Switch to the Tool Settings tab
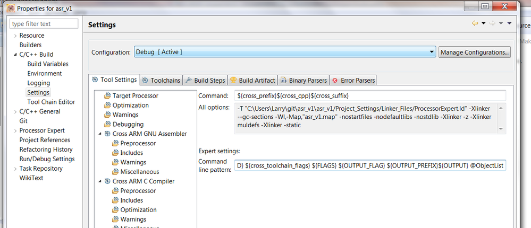The image size is (531, 228). tap(114, 80)
